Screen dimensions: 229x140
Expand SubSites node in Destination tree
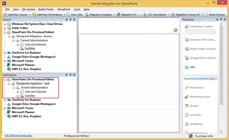(x=18, y=96)
